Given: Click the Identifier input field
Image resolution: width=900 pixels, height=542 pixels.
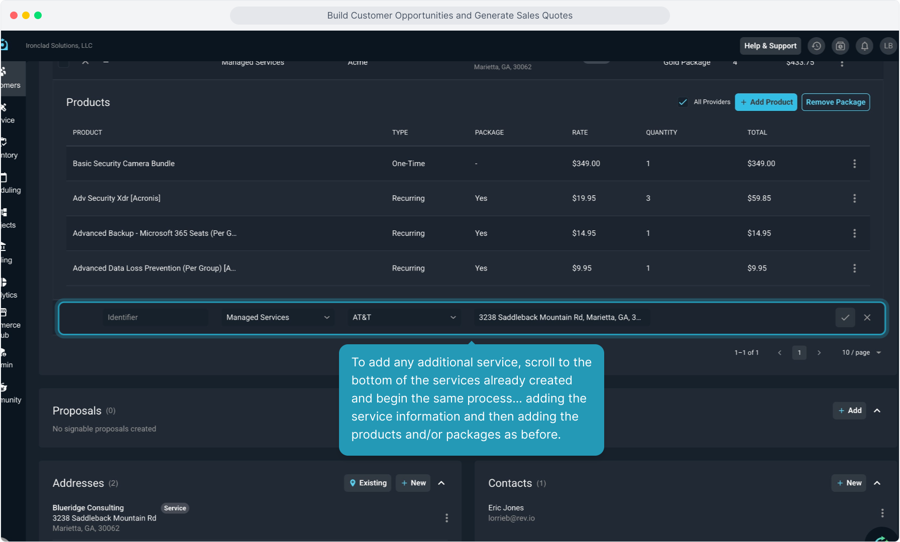Looking at the screenshot, I should point(155,318).
